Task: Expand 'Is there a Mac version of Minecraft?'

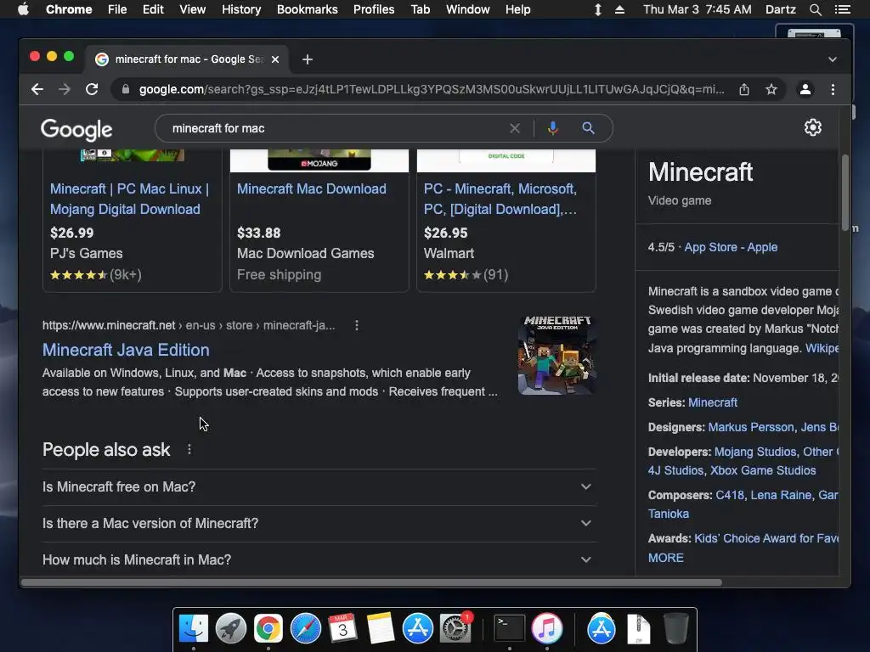Action: pos(319,523)
